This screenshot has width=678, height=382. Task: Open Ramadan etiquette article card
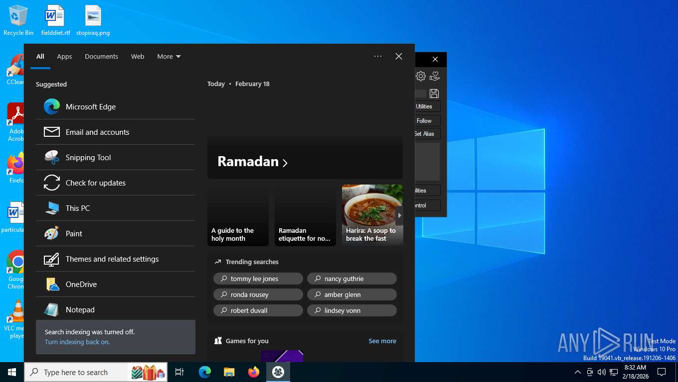click(305, 215)
